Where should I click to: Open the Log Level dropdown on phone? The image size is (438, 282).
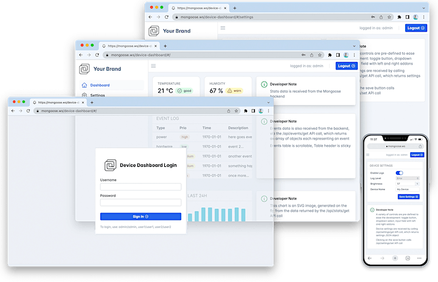coord(409,178)
